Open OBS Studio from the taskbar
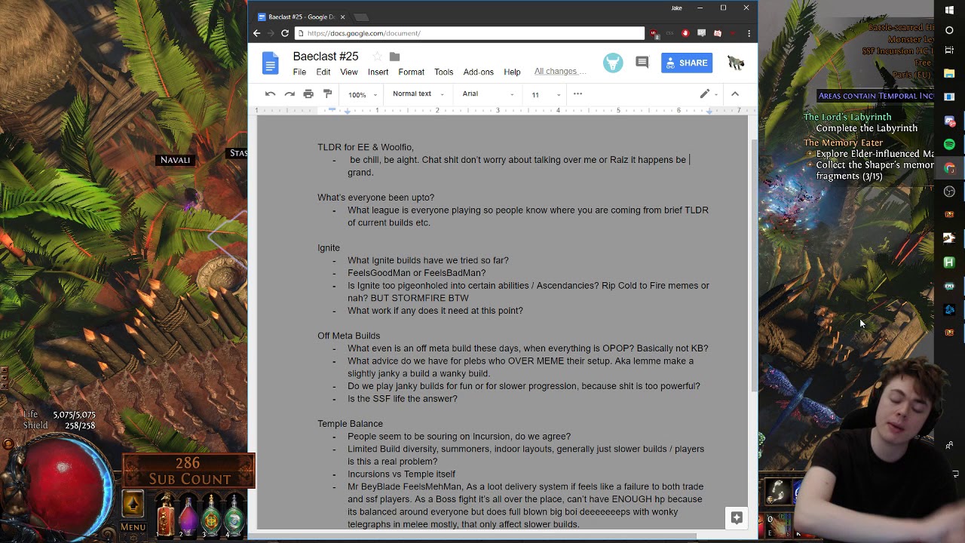Screen dimensions: 965x543 tap(949, 191)
